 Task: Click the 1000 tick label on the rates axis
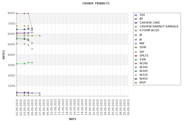pos(11,86)
